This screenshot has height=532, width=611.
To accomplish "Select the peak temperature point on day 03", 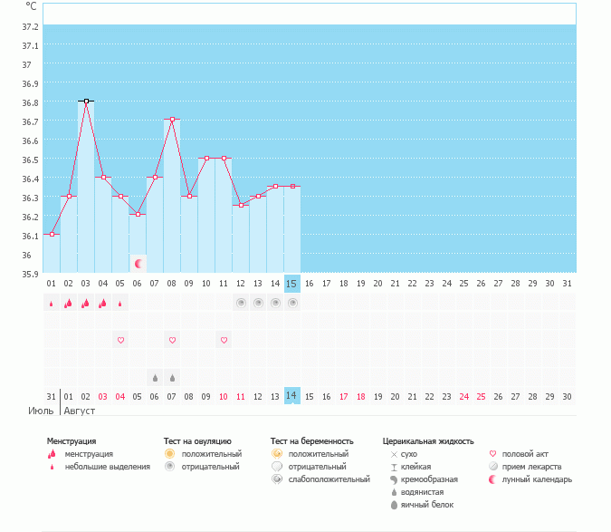I will (x=86, y=101).
